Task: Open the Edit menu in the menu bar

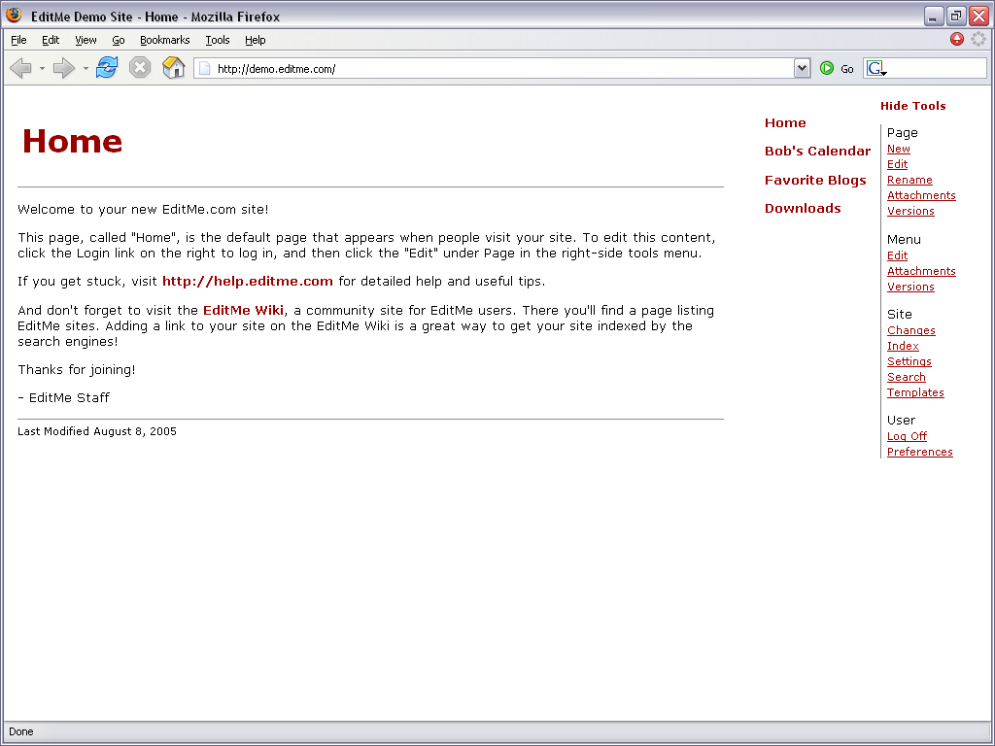Action: (x=51, y=40)
